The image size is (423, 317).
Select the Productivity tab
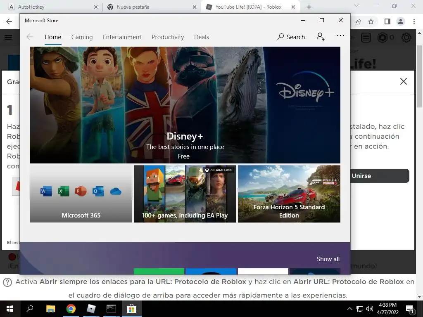[x=168, y=37]
